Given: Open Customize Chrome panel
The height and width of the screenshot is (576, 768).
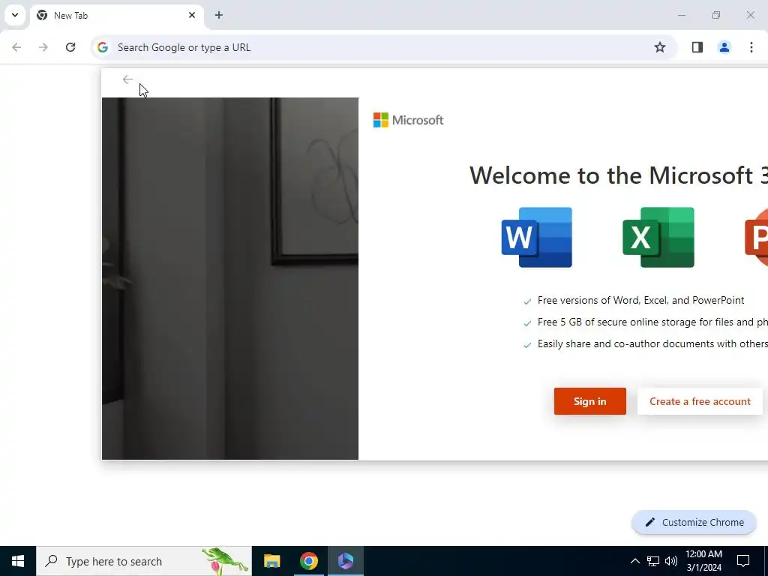Looking at the screenshot, I should [694, 522].
